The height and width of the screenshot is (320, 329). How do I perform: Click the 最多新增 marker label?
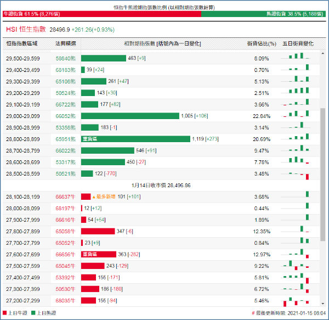tap(104, 197)
